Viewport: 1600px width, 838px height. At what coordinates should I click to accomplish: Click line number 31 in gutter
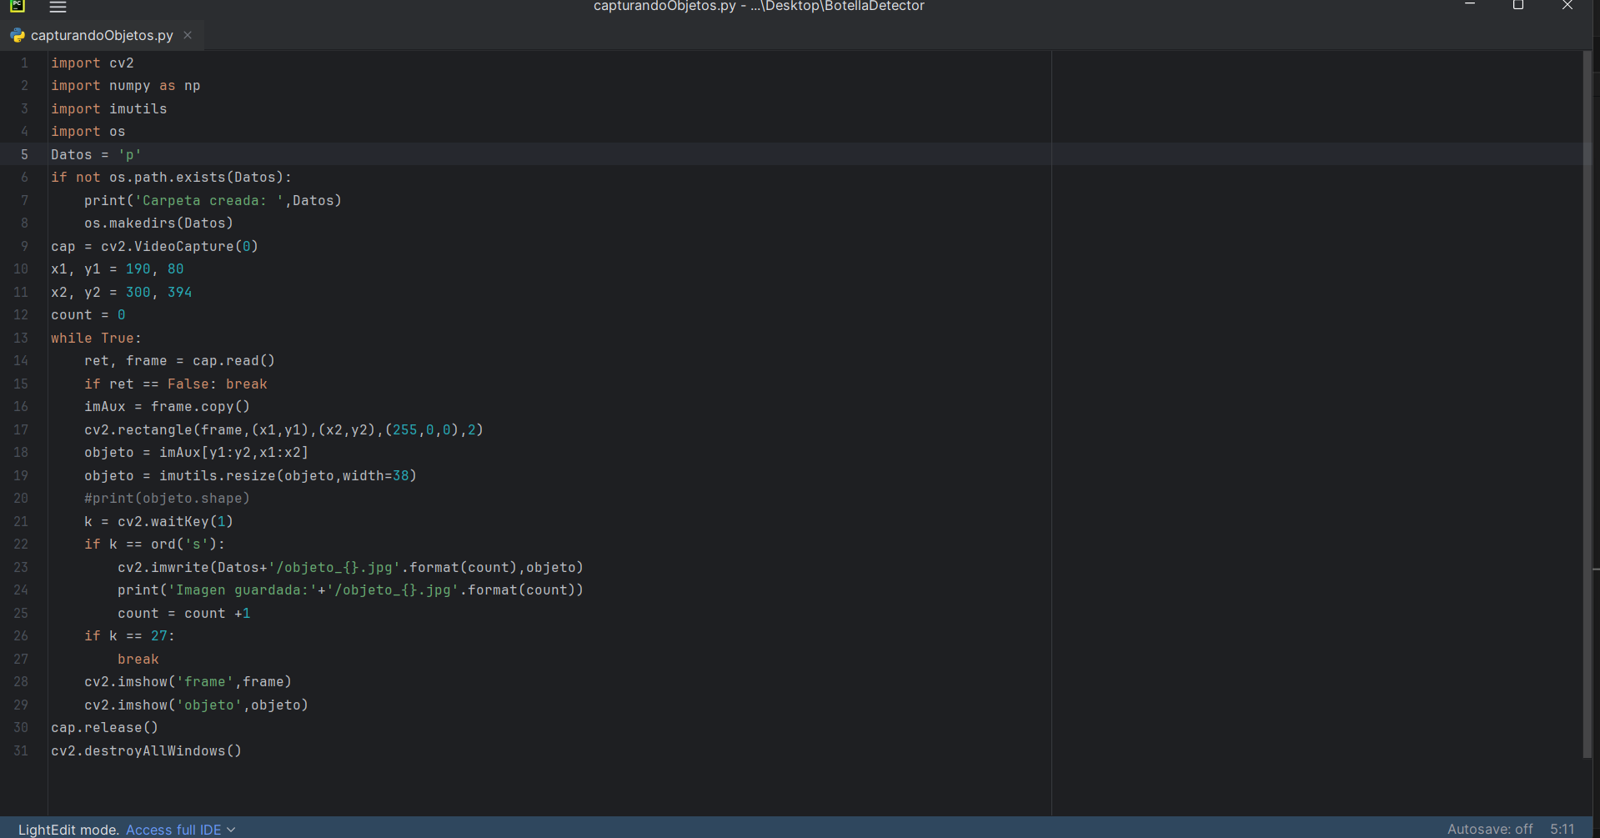[21, 750]
